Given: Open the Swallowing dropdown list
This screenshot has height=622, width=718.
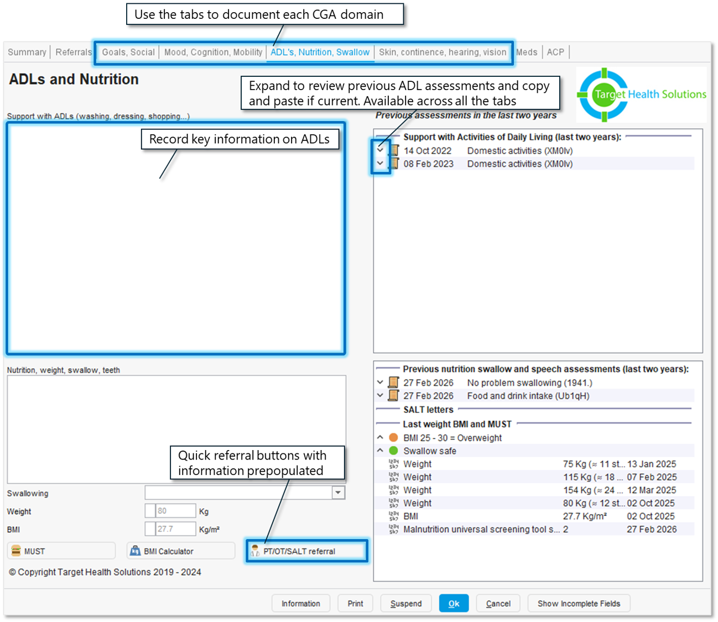Looking at the screenshot, I should [338, 493].
